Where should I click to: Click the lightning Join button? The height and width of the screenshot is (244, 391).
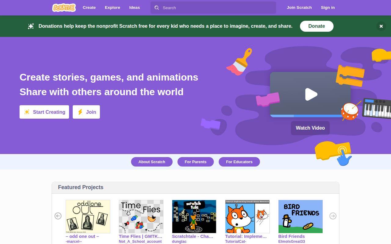click(86, 112)
